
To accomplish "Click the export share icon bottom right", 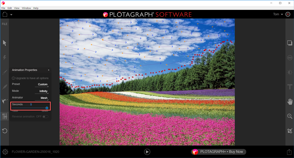I will coord(289,152).
